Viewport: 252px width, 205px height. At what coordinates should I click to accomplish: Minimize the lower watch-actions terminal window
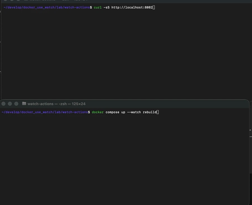click(10, 104)
